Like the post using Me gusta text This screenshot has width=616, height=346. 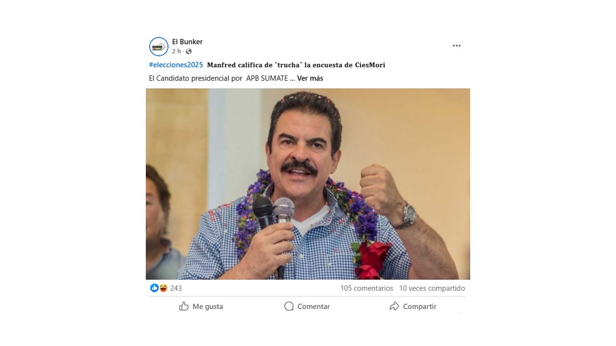coord(208,307)
